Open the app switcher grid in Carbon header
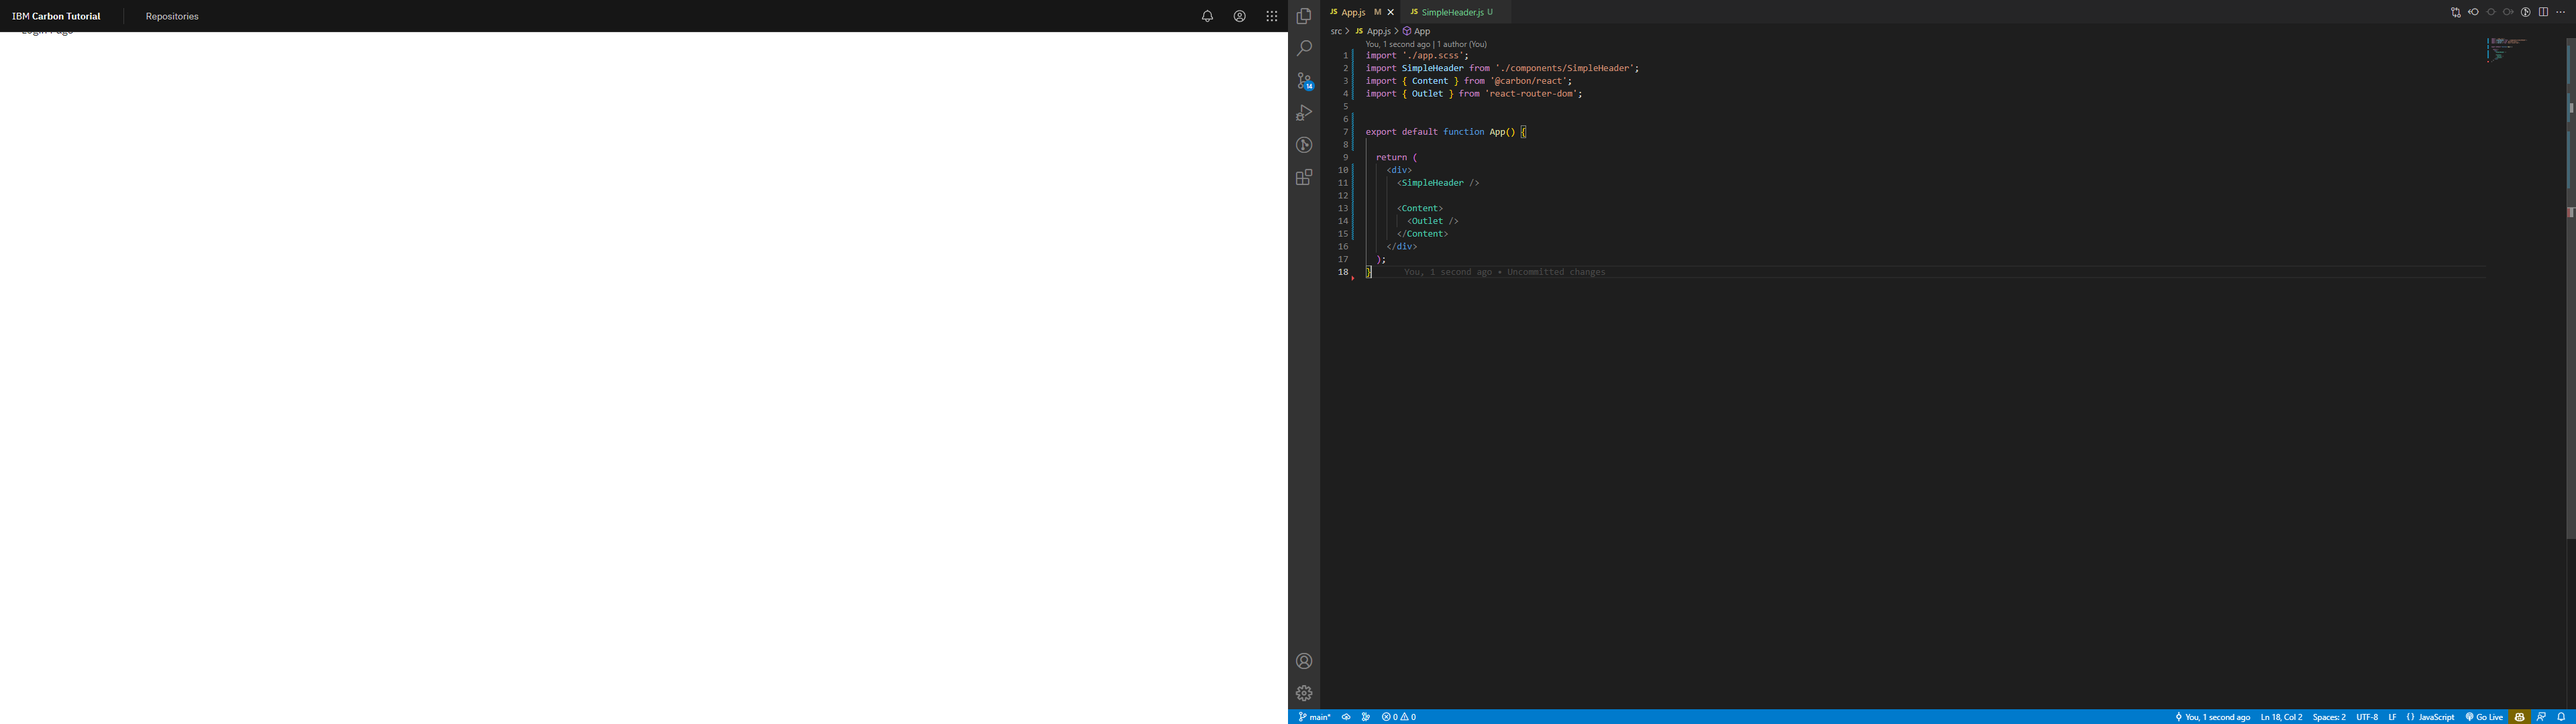 coord(1271,16)
